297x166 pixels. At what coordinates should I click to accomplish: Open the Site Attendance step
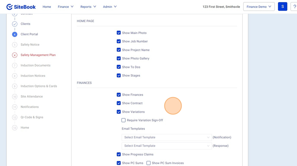pos(32,97)
